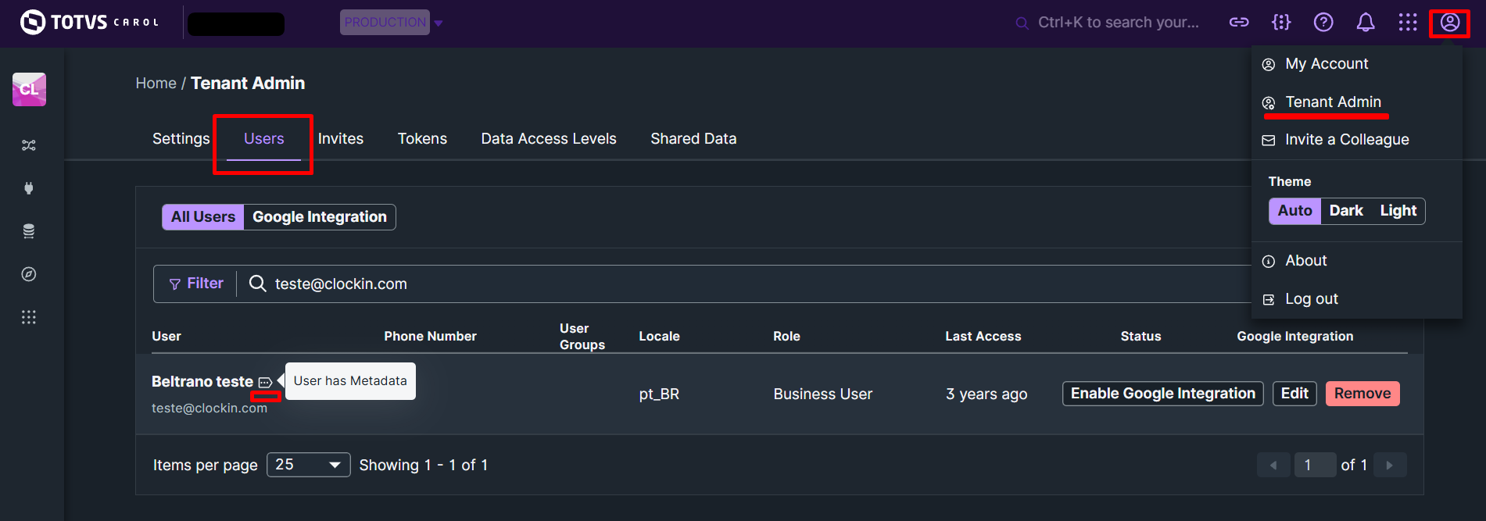The image size is (1486, 521).
Task: Select the Google Integration segment
Action: 320,217
